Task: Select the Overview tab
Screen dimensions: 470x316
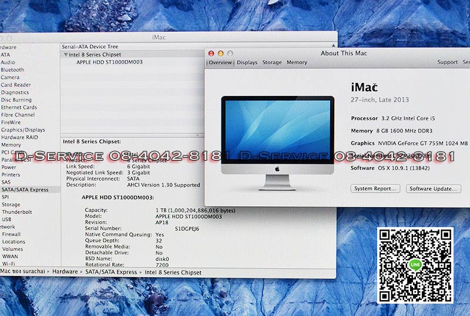Action: (220, 62)
